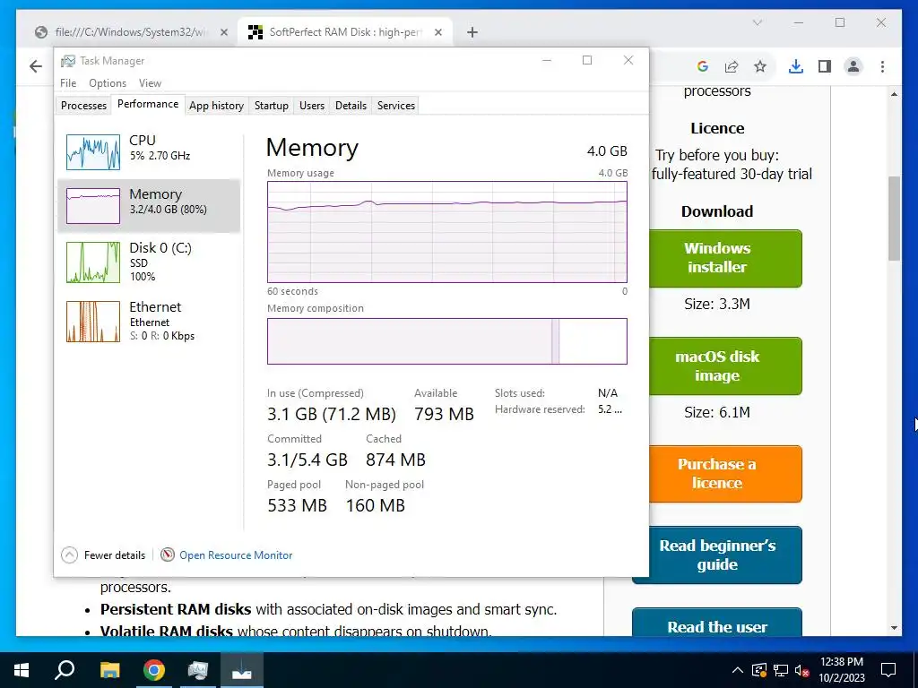Image resolution: width=918 pixels, height=688 pixels.
Task: Click the memory composition bar
Action: point(447,341)
